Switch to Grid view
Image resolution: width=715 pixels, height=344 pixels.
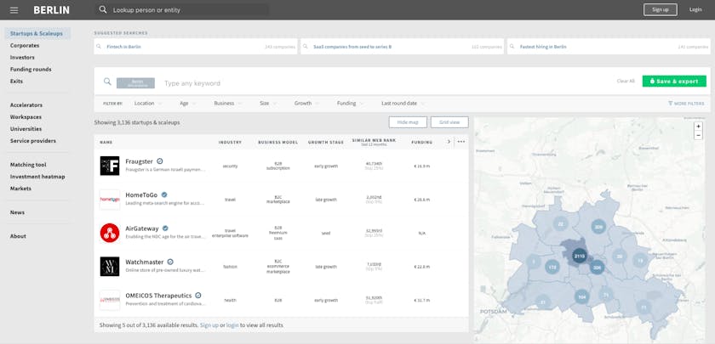pyautogui.click(x=449, y=122)
